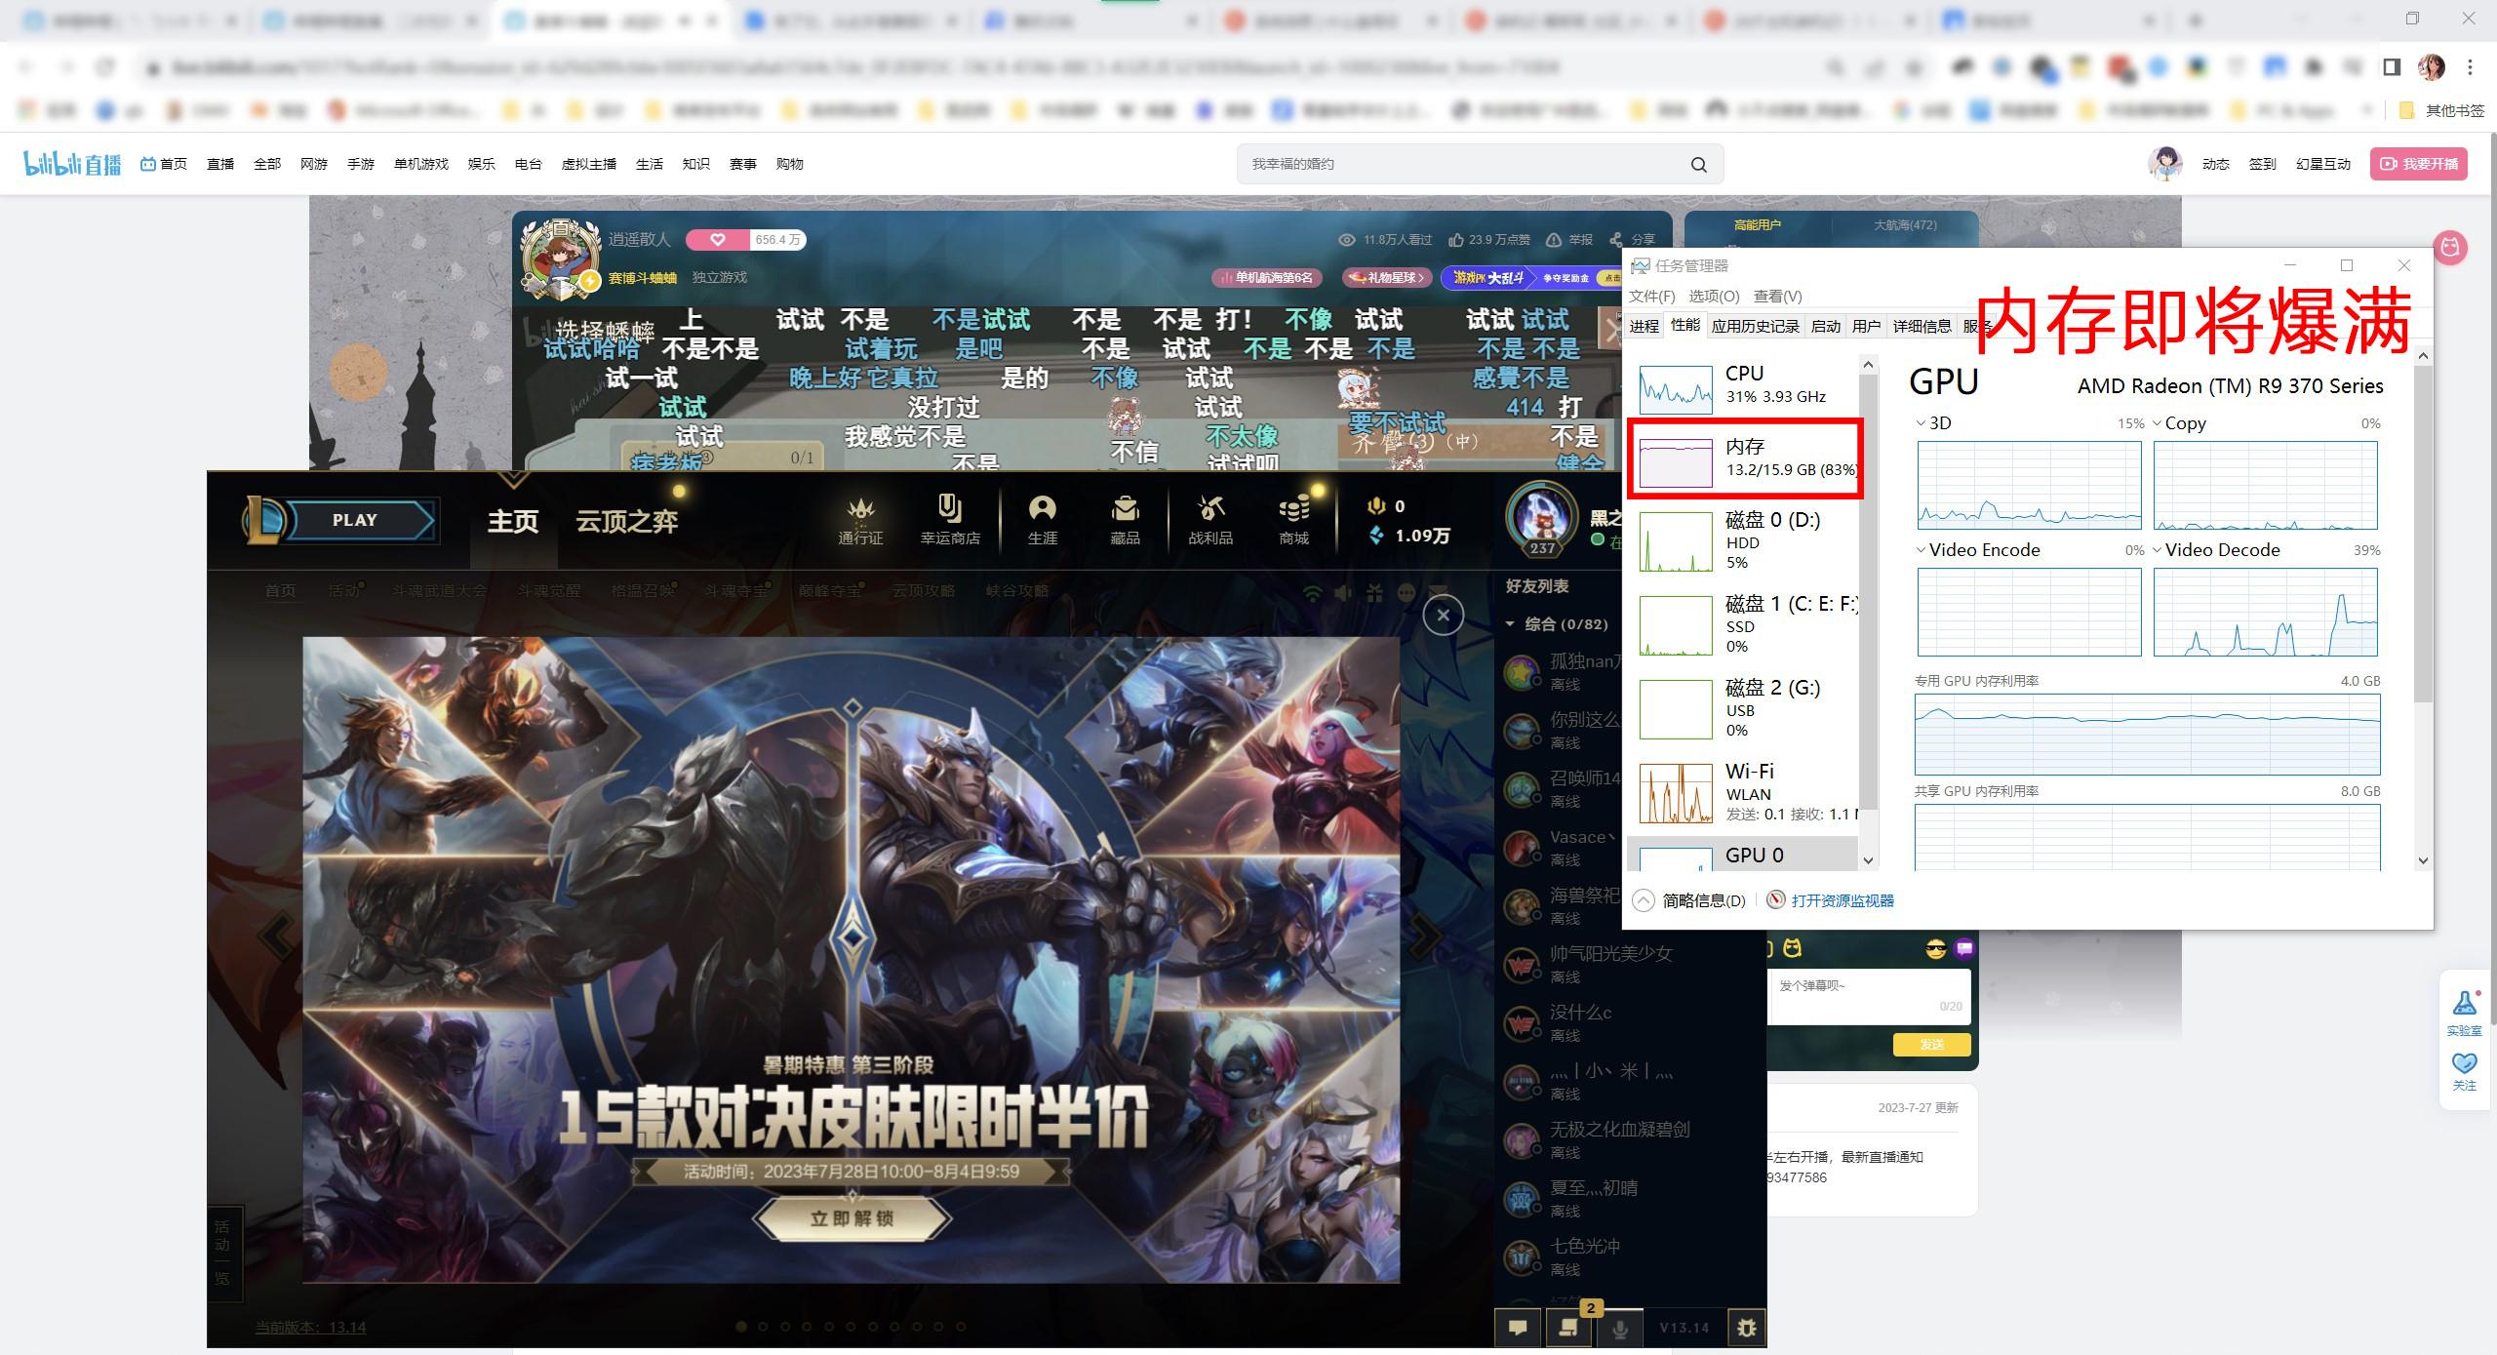2497x1355 pixels.
Task: Open 查看(V) menu in Task Manager
Action: tap(1777, 296)
